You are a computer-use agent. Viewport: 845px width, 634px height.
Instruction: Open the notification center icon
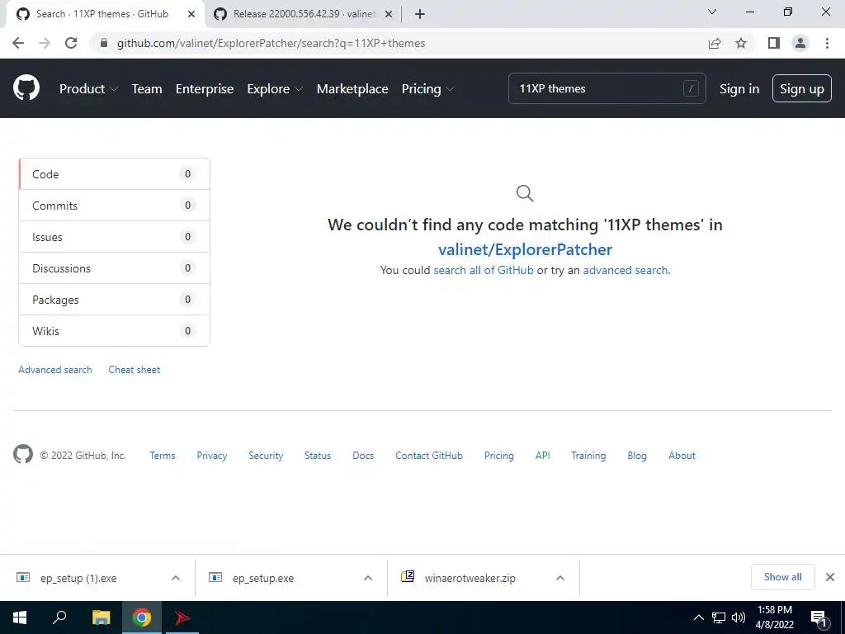click(819, 617)
